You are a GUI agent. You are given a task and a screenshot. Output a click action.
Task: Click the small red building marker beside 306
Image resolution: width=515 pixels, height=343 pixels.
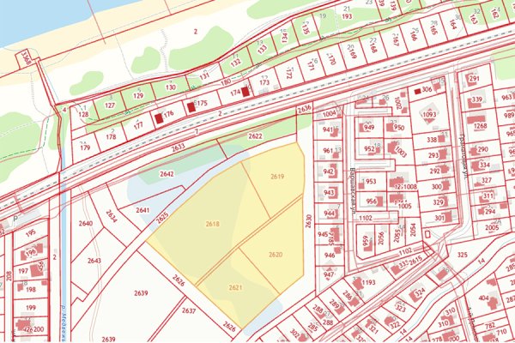(x=417, y=91)
